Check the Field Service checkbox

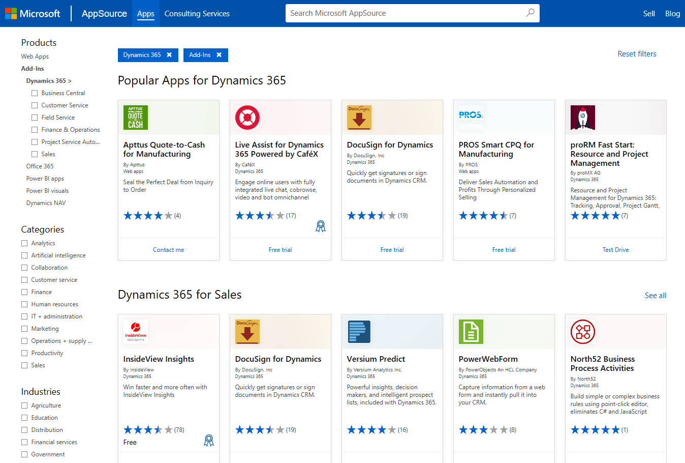pos(35,118)
